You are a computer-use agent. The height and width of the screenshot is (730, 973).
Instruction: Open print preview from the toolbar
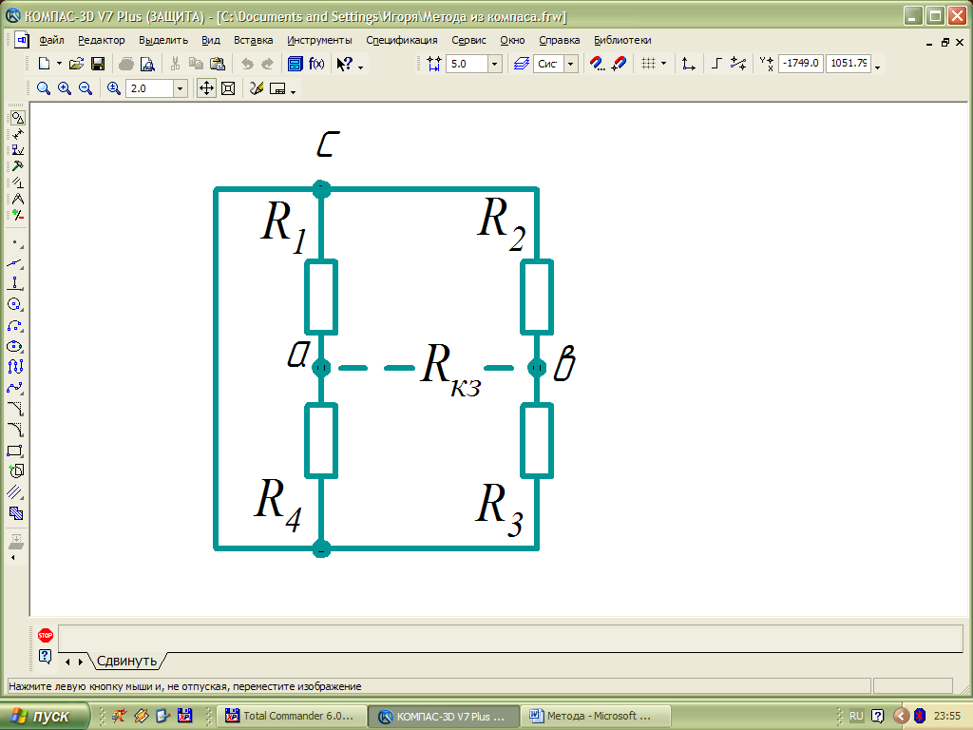147,64
